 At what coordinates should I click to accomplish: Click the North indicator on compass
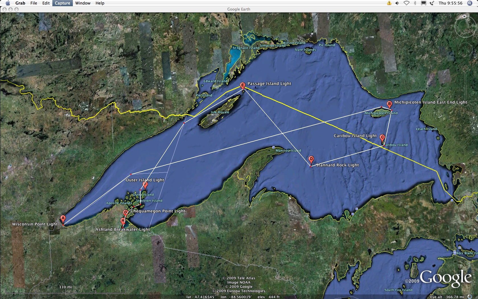click(464, 17)
